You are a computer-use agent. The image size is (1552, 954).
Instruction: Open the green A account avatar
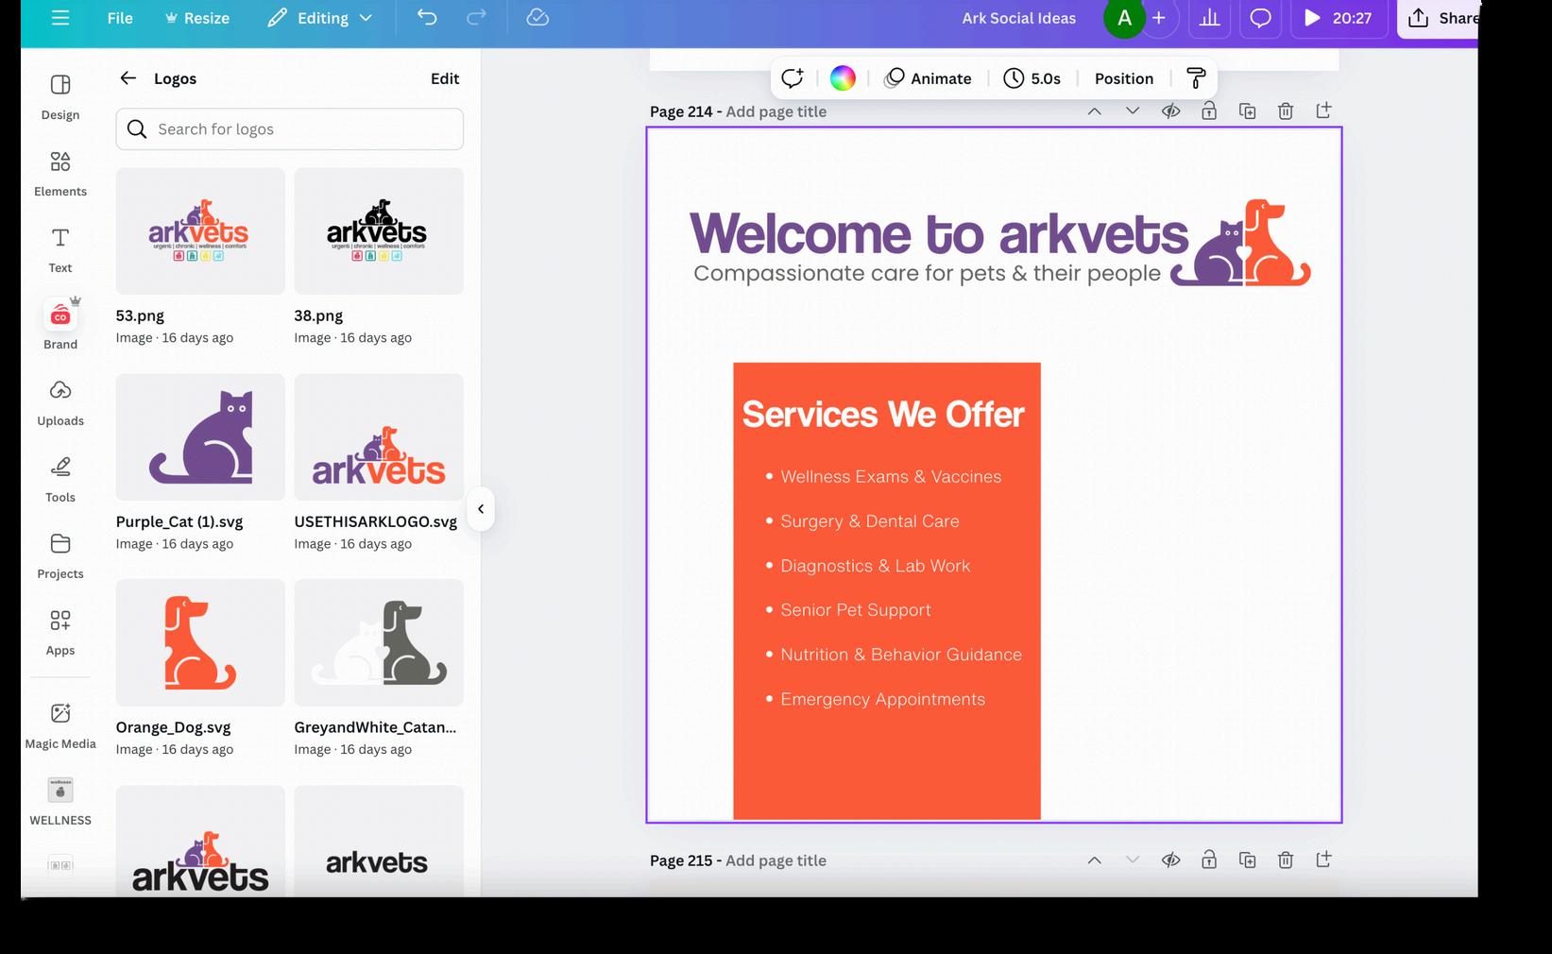pos(1124,18)
